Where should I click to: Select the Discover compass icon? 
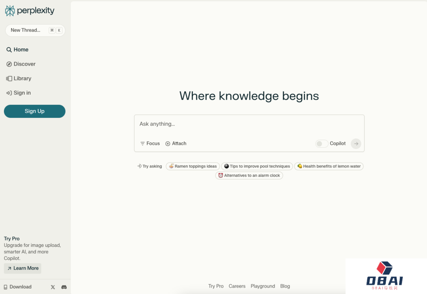[9, 64]
